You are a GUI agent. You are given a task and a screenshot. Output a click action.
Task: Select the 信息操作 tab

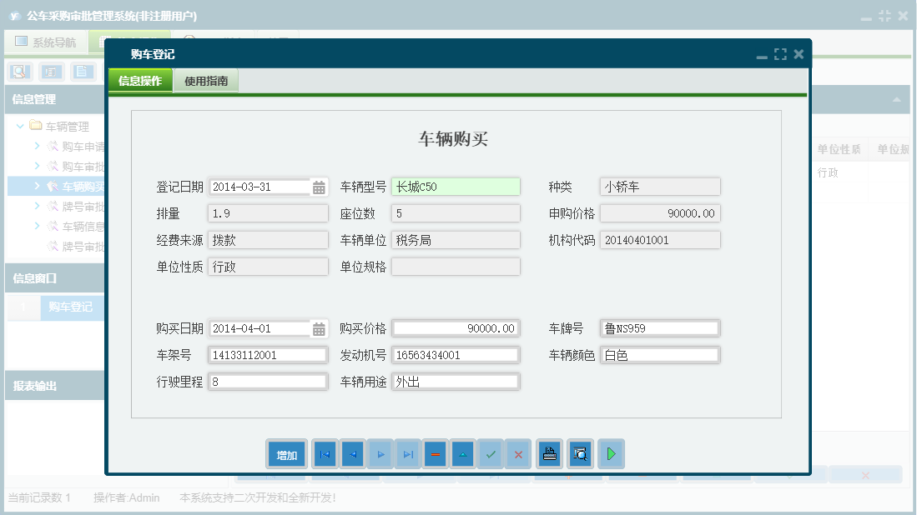click(140, 81)
